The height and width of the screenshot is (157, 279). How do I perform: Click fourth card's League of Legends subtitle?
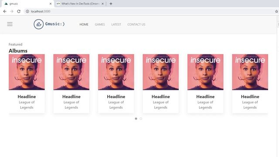point(161,105)
